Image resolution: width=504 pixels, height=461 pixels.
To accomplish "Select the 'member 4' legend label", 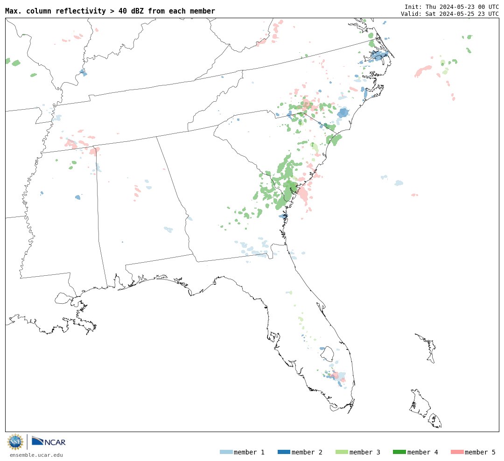I will pos(423,452).
